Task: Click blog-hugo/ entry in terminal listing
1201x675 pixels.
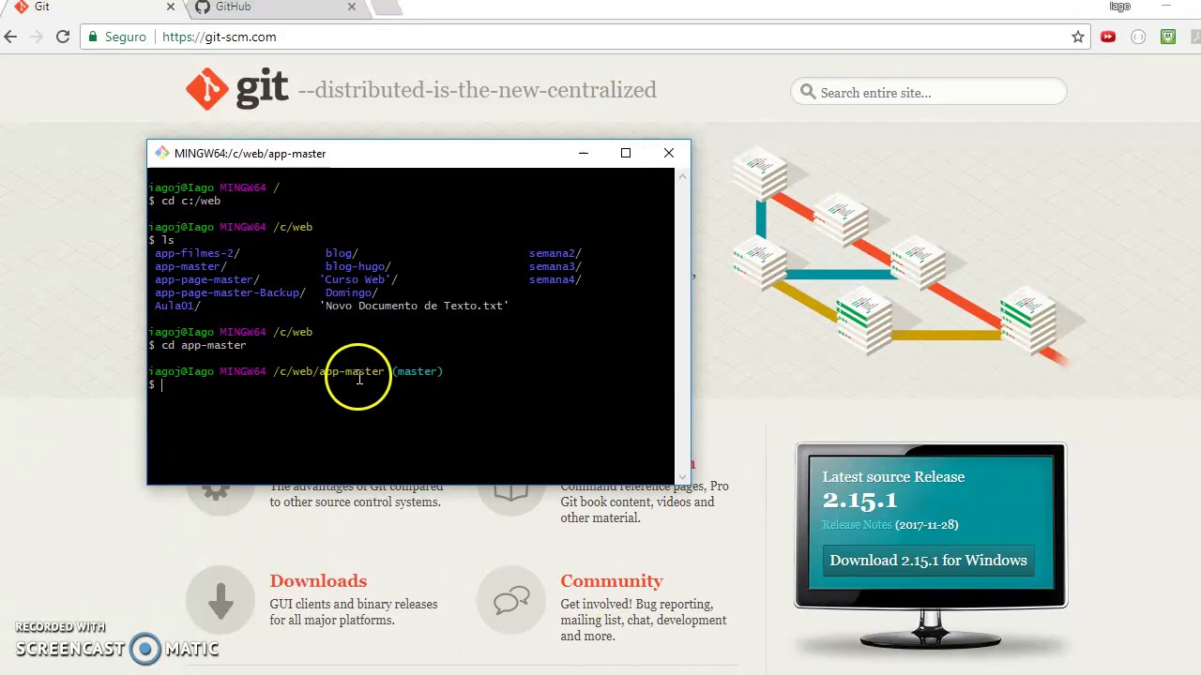Action: pyautogui.click(x=357, y=266)
